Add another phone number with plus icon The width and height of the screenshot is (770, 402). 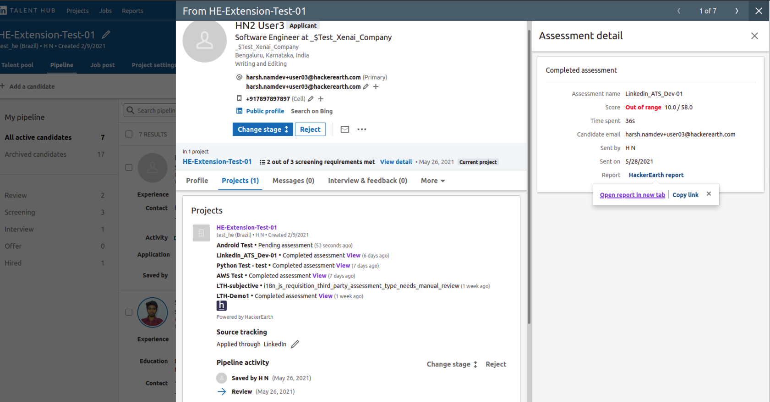pyautogui.click(x=321, y=99)
